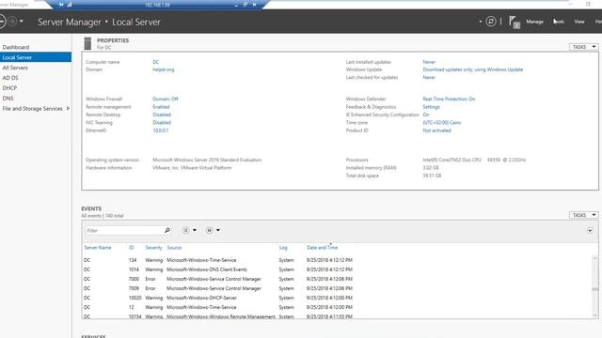Screen dimensions: 602x338
Task: Click the refresh icon in the header
Action: coord(491,22)
